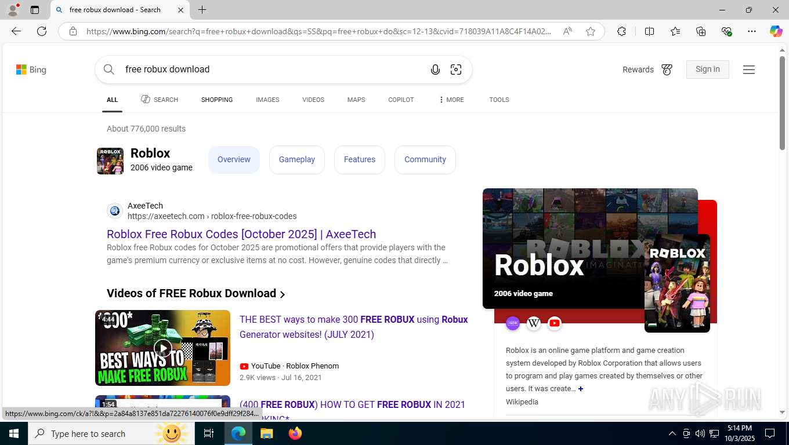The image size is (789, 445).
Task: Open Bing hamburger settings menu
Action: [x=749, y=70]
